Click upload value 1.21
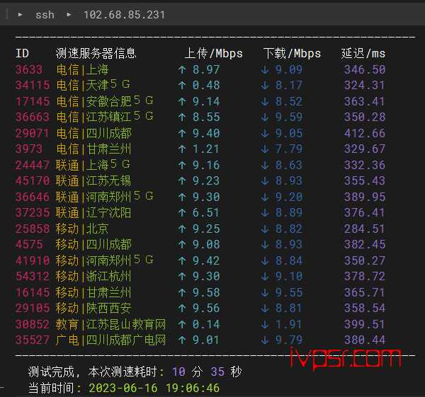 pos(206,149)
